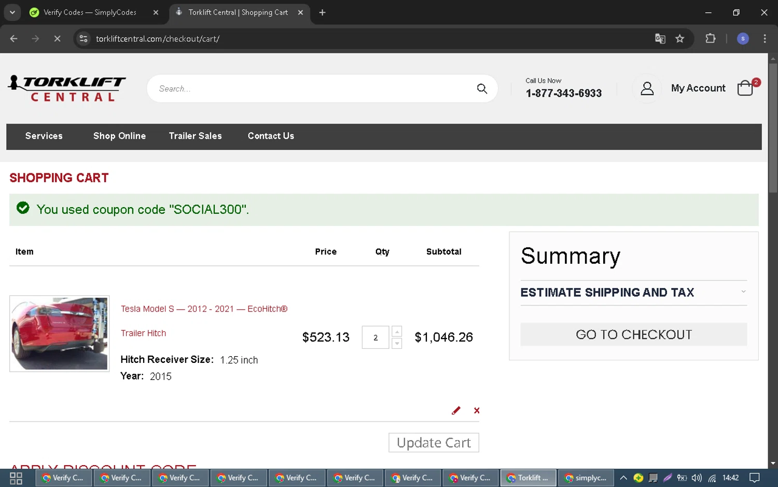This screenshot has height=487, width=778.
Task: Close the Verify Codes SimplyCodes tab
Action: pos(156,12)
